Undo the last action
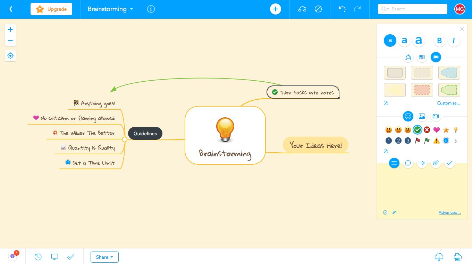This screenshot has width=472, height=264. pyautogui.click(x=342, y=9)
